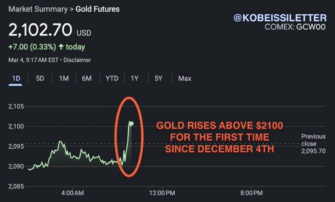
Task: Select the 1D time range tab
Action: point(16,78)
